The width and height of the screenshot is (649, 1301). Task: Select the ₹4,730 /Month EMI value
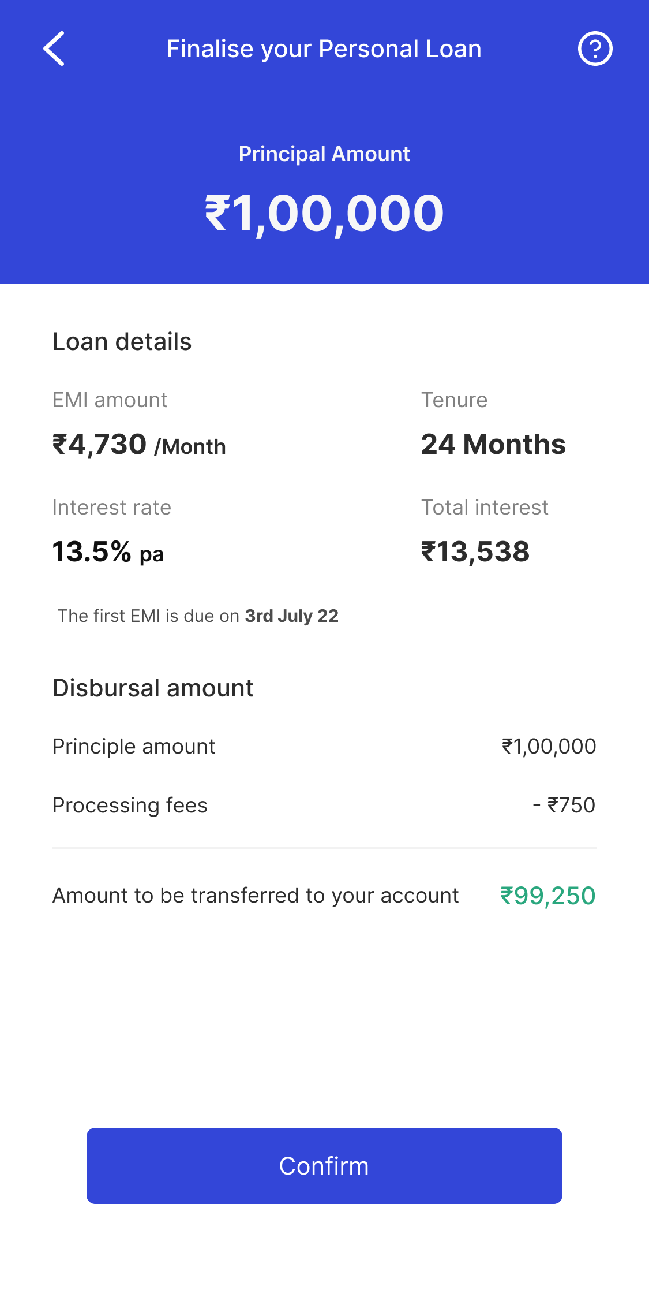[139, 445]
